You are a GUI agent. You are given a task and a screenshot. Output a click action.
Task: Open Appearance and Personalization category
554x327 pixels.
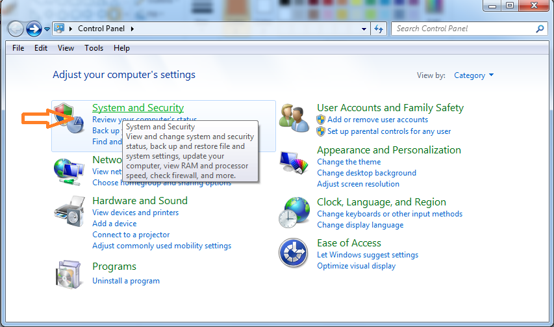pos(388,150)
